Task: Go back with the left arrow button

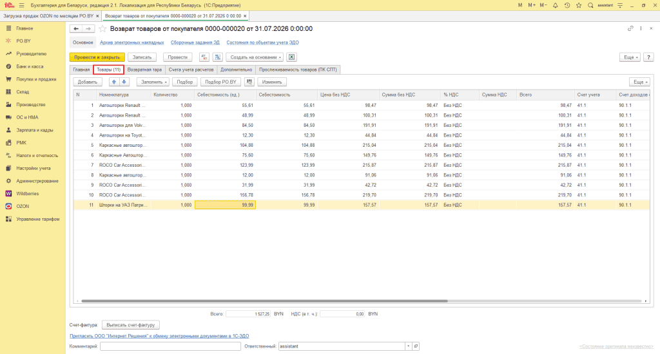Action: click(x=76, y=28)
